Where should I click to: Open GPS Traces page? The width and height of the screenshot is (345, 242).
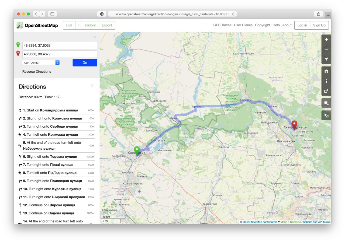[222, 25]
